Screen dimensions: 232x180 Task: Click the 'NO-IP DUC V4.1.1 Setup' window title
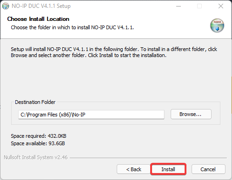[x=41, y=6]
